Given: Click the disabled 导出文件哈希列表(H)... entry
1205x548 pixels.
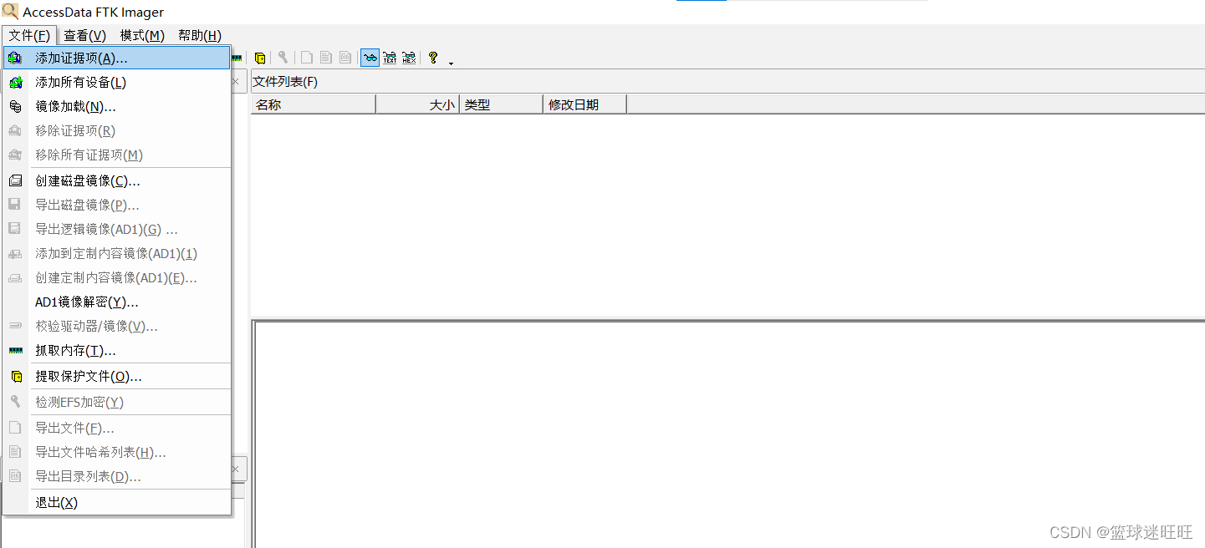Looking at the screenshot, I should click(116, 452).
